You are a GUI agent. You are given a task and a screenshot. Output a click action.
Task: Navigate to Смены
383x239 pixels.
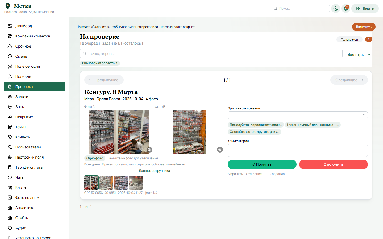click(x=34, y=56)
